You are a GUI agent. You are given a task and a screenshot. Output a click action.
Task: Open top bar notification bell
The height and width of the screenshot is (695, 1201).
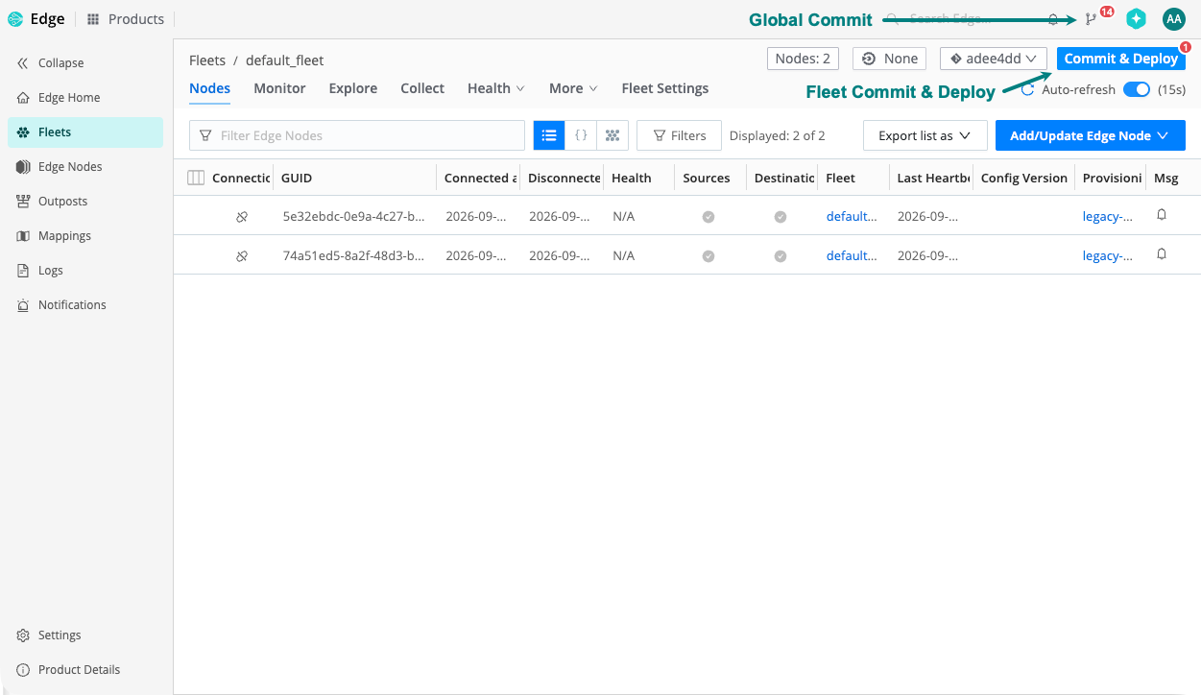[x=1053, y=19]
